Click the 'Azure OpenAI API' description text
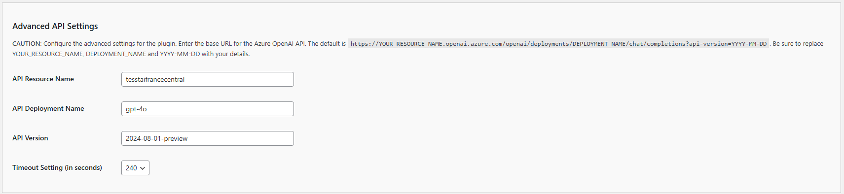The image size is (844, 194). [x=280, y=44]
